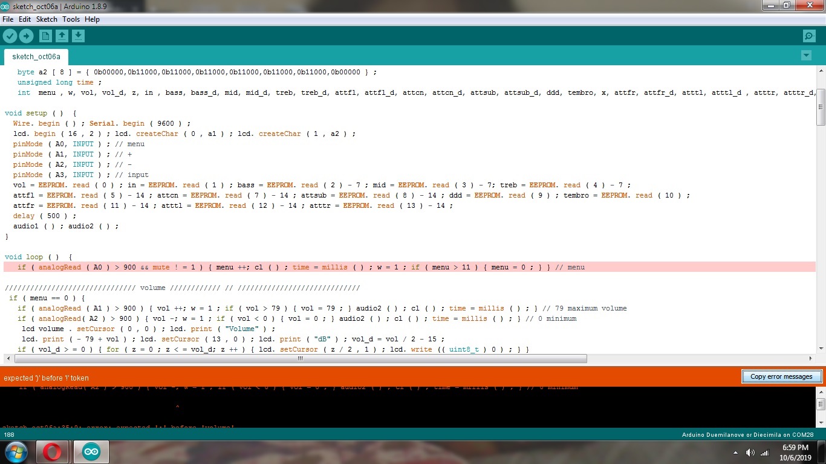Open the Serial Monitor magnifier icon
Screen dimensions: 826x464
coord(809,36)
